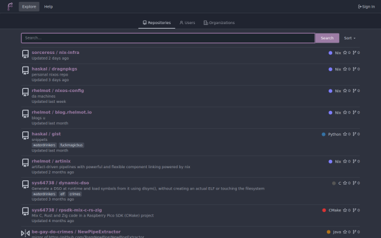Click the repo icon beside haskal / gist

(25, 135)
